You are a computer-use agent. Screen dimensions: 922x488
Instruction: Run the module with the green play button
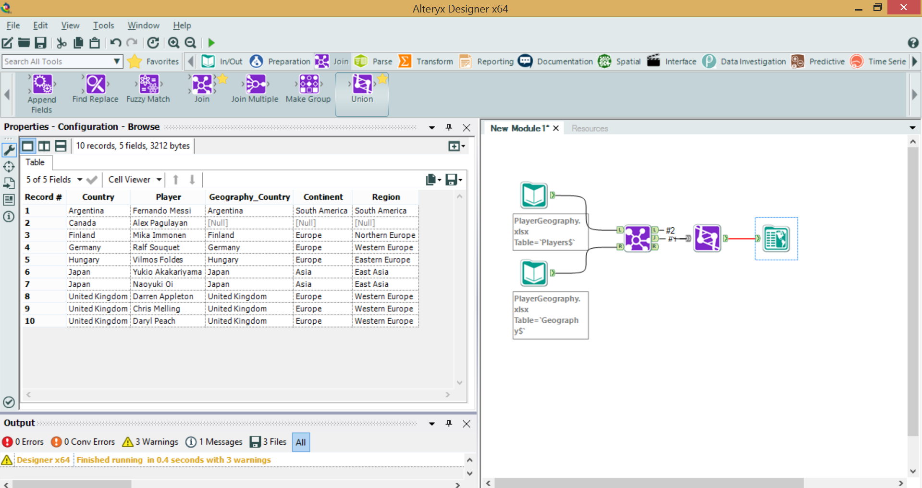click(211, 43)
